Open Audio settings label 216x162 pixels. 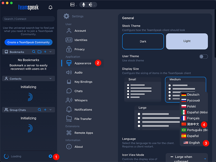(x=78, y=73)
